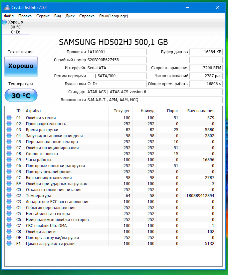Screen dimensions: 228x275
Task: Click status orb for Переназначенные сектора row
Action: tap(9, 142)
